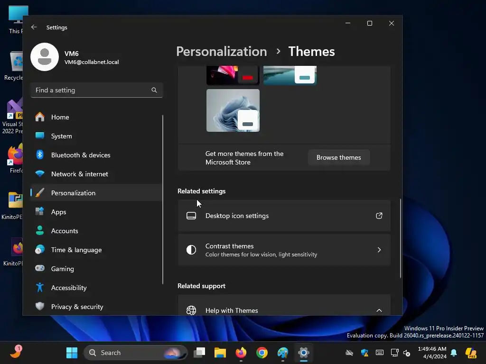Click the Personalization breadcrumb link
Image resolution: width=486 pixels, height=364 pixels.
221,51
